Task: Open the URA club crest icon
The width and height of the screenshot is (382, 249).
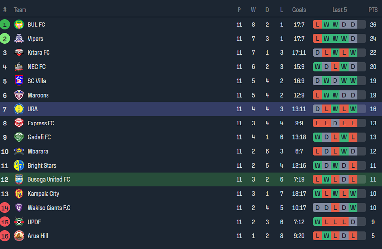Action: tap(19, 109)
